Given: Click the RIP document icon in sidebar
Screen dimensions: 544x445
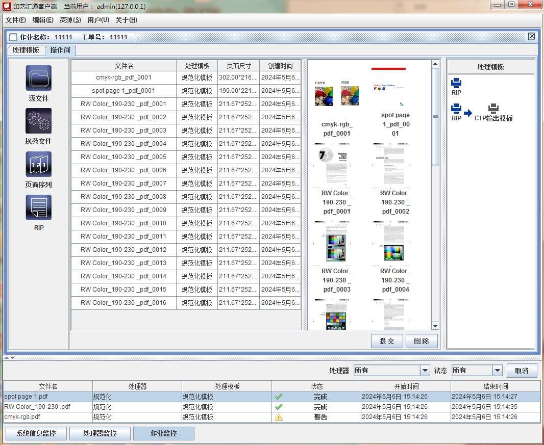Looking at the screenshot, I should (39, 208).
